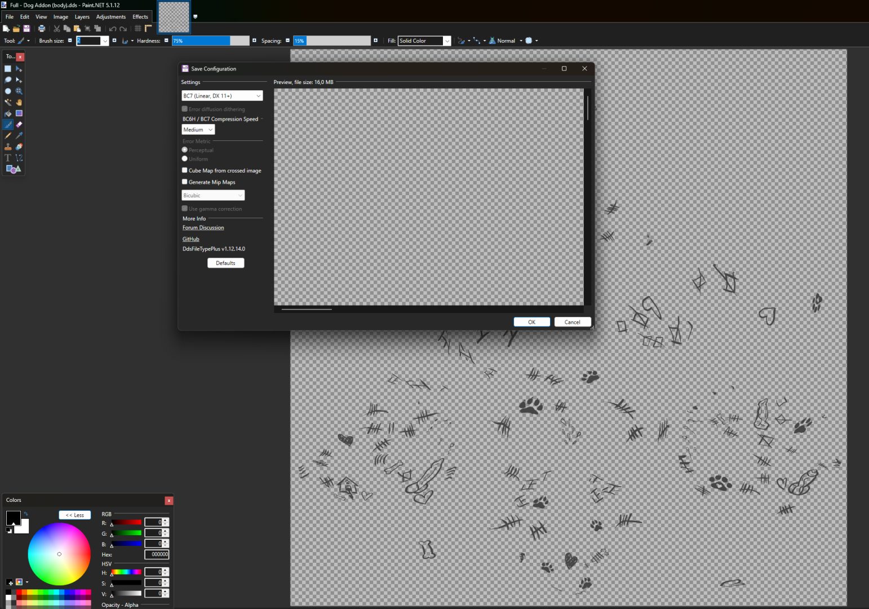Select the Recolor tool
This screenshot has height=609, width=869.
19,147
